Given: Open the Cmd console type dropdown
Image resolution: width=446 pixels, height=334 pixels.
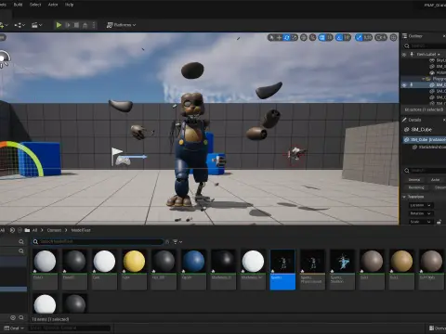Looking at the screenshot, I should (14, 328).
